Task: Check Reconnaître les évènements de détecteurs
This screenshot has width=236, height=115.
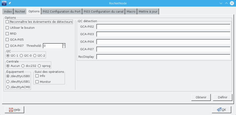Action: coord(7,22)
